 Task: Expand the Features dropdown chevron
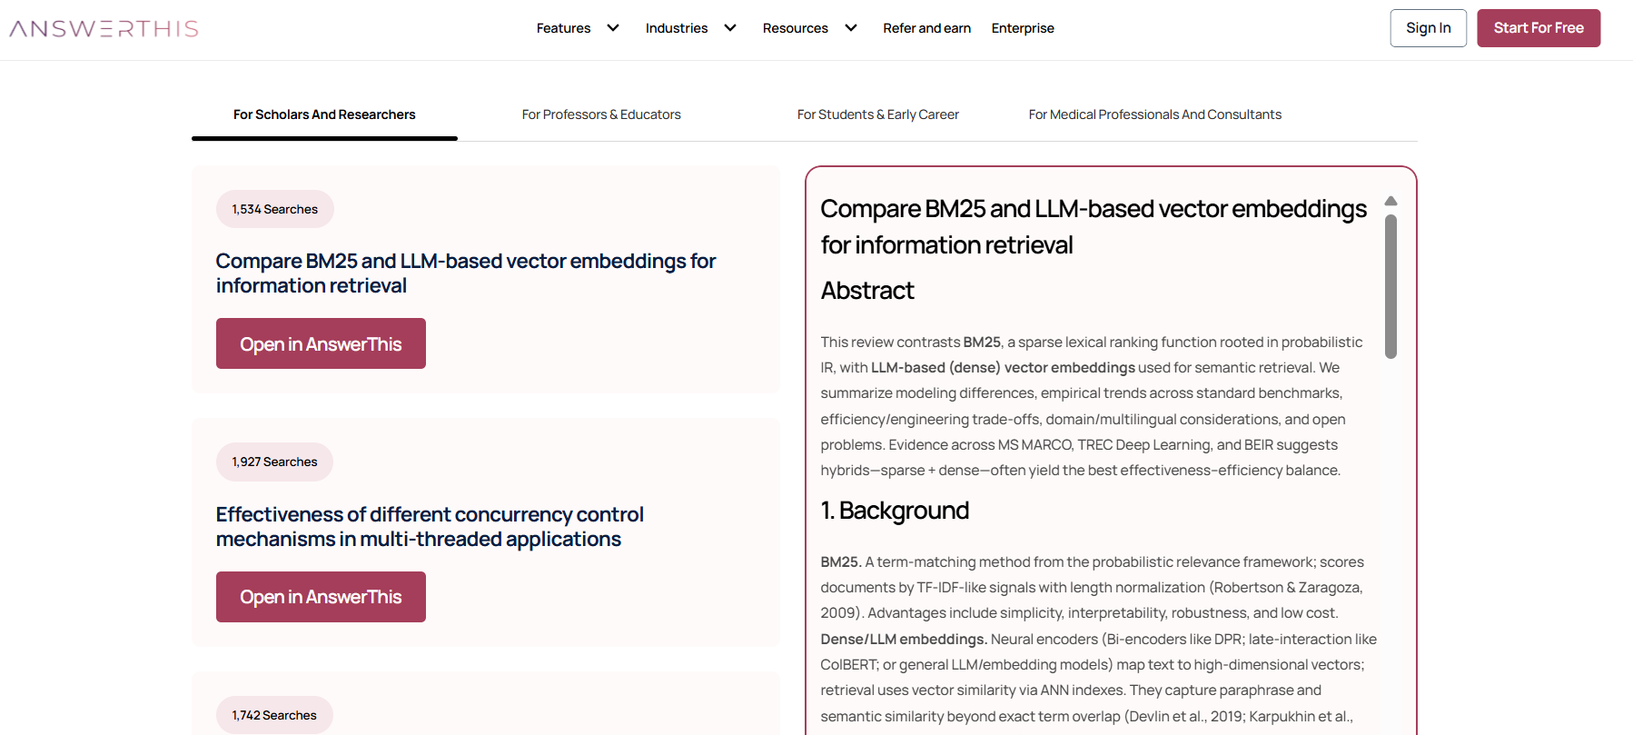point(613,28)
